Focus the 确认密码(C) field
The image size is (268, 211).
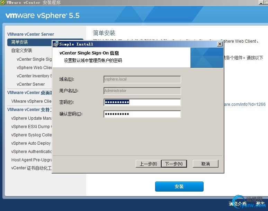[142, 114]
